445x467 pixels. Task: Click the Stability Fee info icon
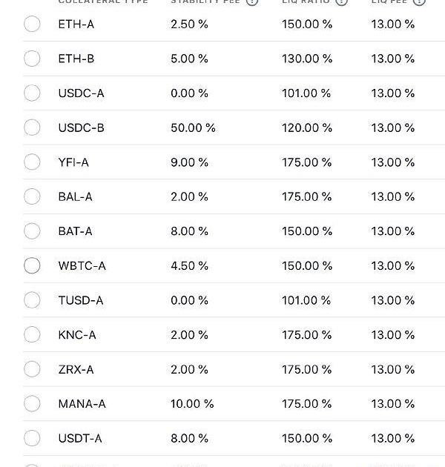point(252,1)
